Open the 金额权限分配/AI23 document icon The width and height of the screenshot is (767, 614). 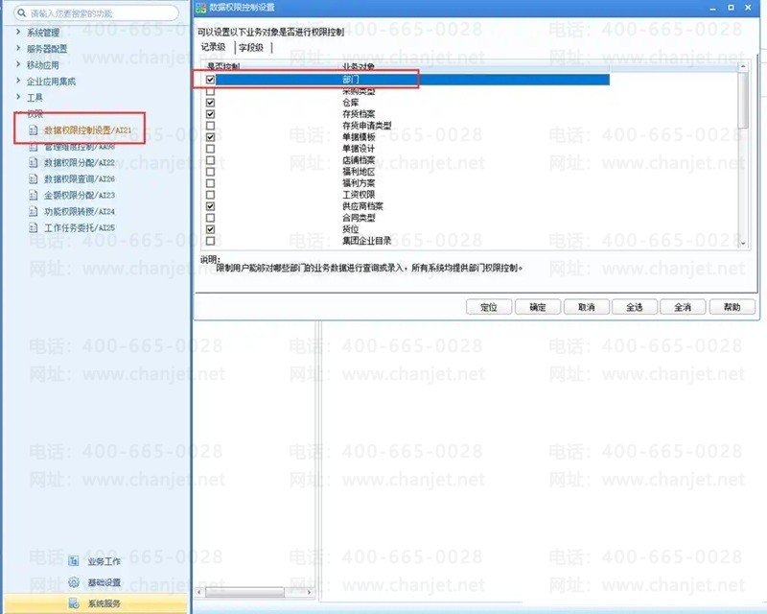[x=34, y=196]
